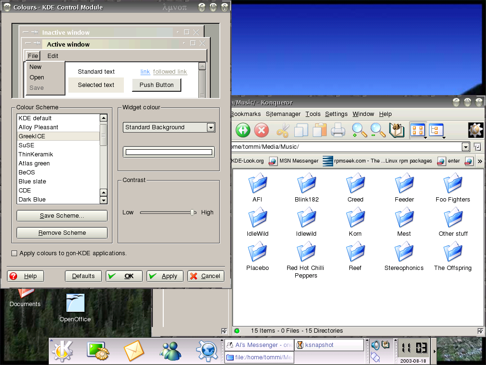Click the Help button in Colours dialog
This screenshot has height=365, width=486.
[26, 276]
